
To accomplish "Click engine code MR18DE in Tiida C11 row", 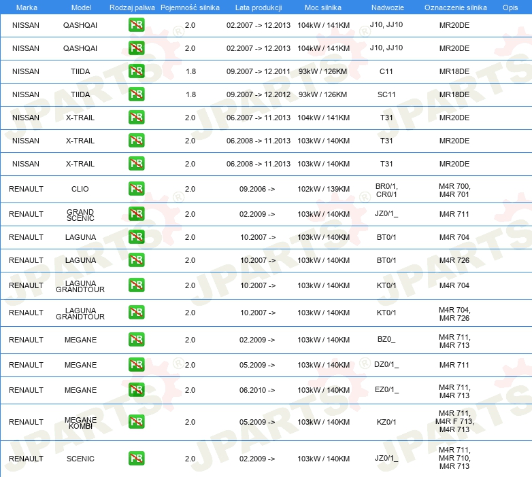I will tap(454, 71).
